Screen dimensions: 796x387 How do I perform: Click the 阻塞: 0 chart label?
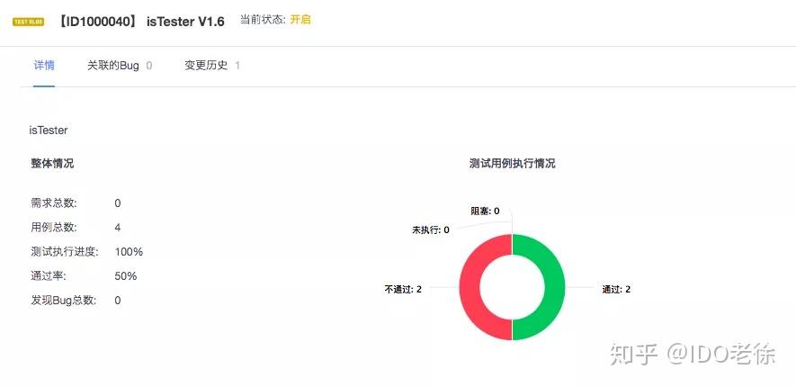coord(485,211)
